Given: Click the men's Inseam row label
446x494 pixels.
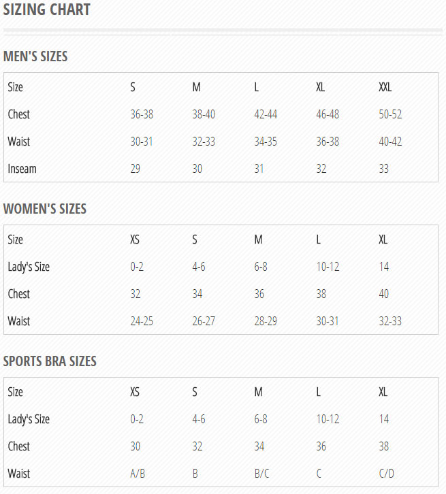Looking at the screenshot, I should [x=22, y=169].
